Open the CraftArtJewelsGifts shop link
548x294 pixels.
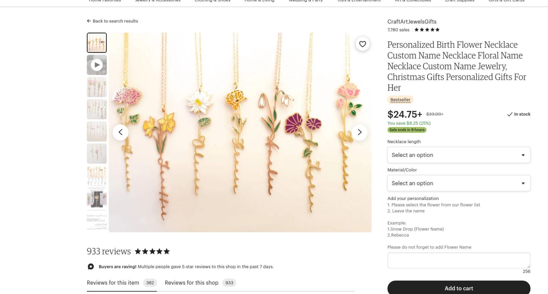click(x=412, y=22)
